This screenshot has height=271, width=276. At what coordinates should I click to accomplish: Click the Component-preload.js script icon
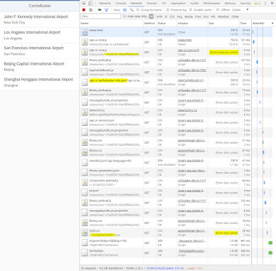pos(85,183)
